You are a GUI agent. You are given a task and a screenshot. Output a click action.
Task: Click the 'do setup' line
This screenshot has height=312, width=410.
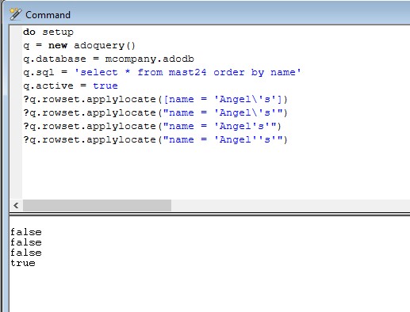click(x=48, y=32)
